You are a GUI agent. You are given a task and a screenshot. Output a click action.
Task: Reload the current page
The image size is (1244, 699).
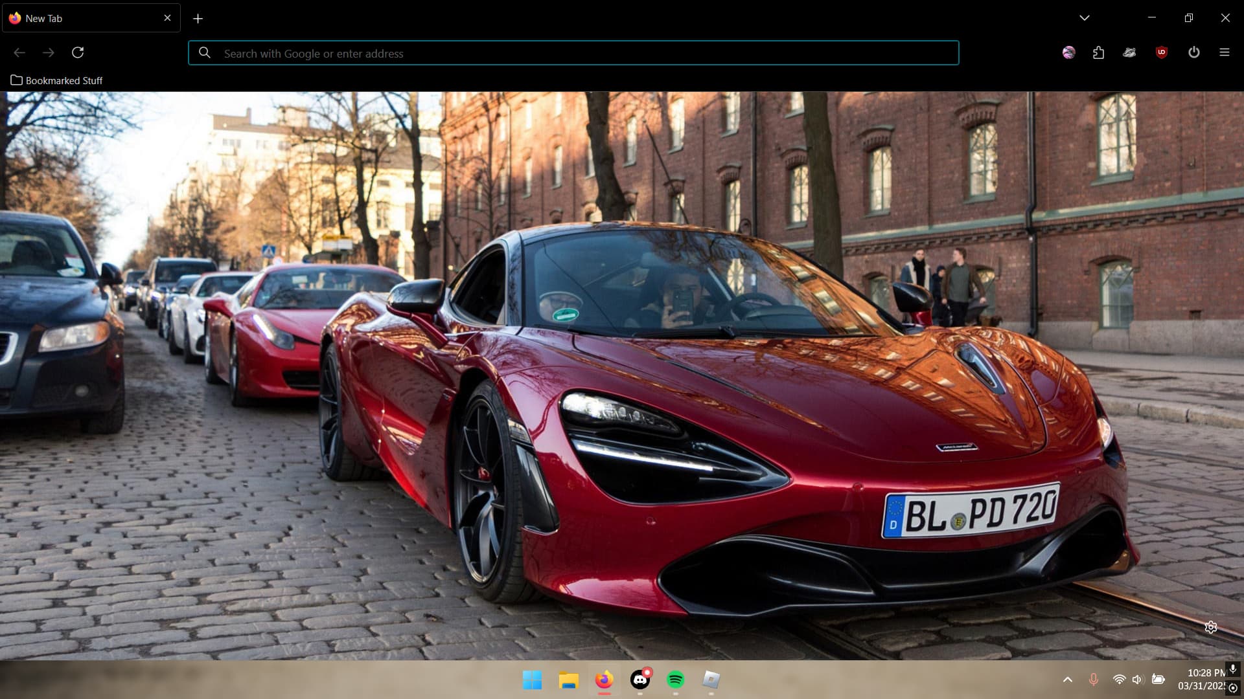[78, 52]
